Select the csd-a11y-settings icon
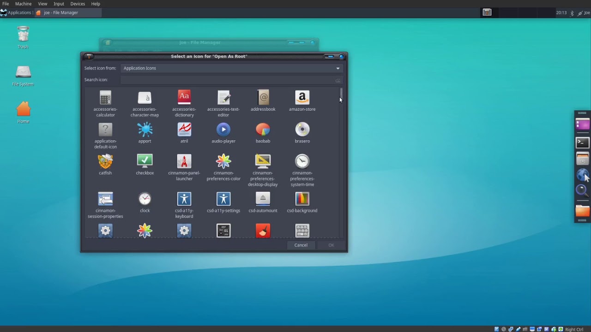The height and width of the screenshot is (332, 591). (223, 199)
